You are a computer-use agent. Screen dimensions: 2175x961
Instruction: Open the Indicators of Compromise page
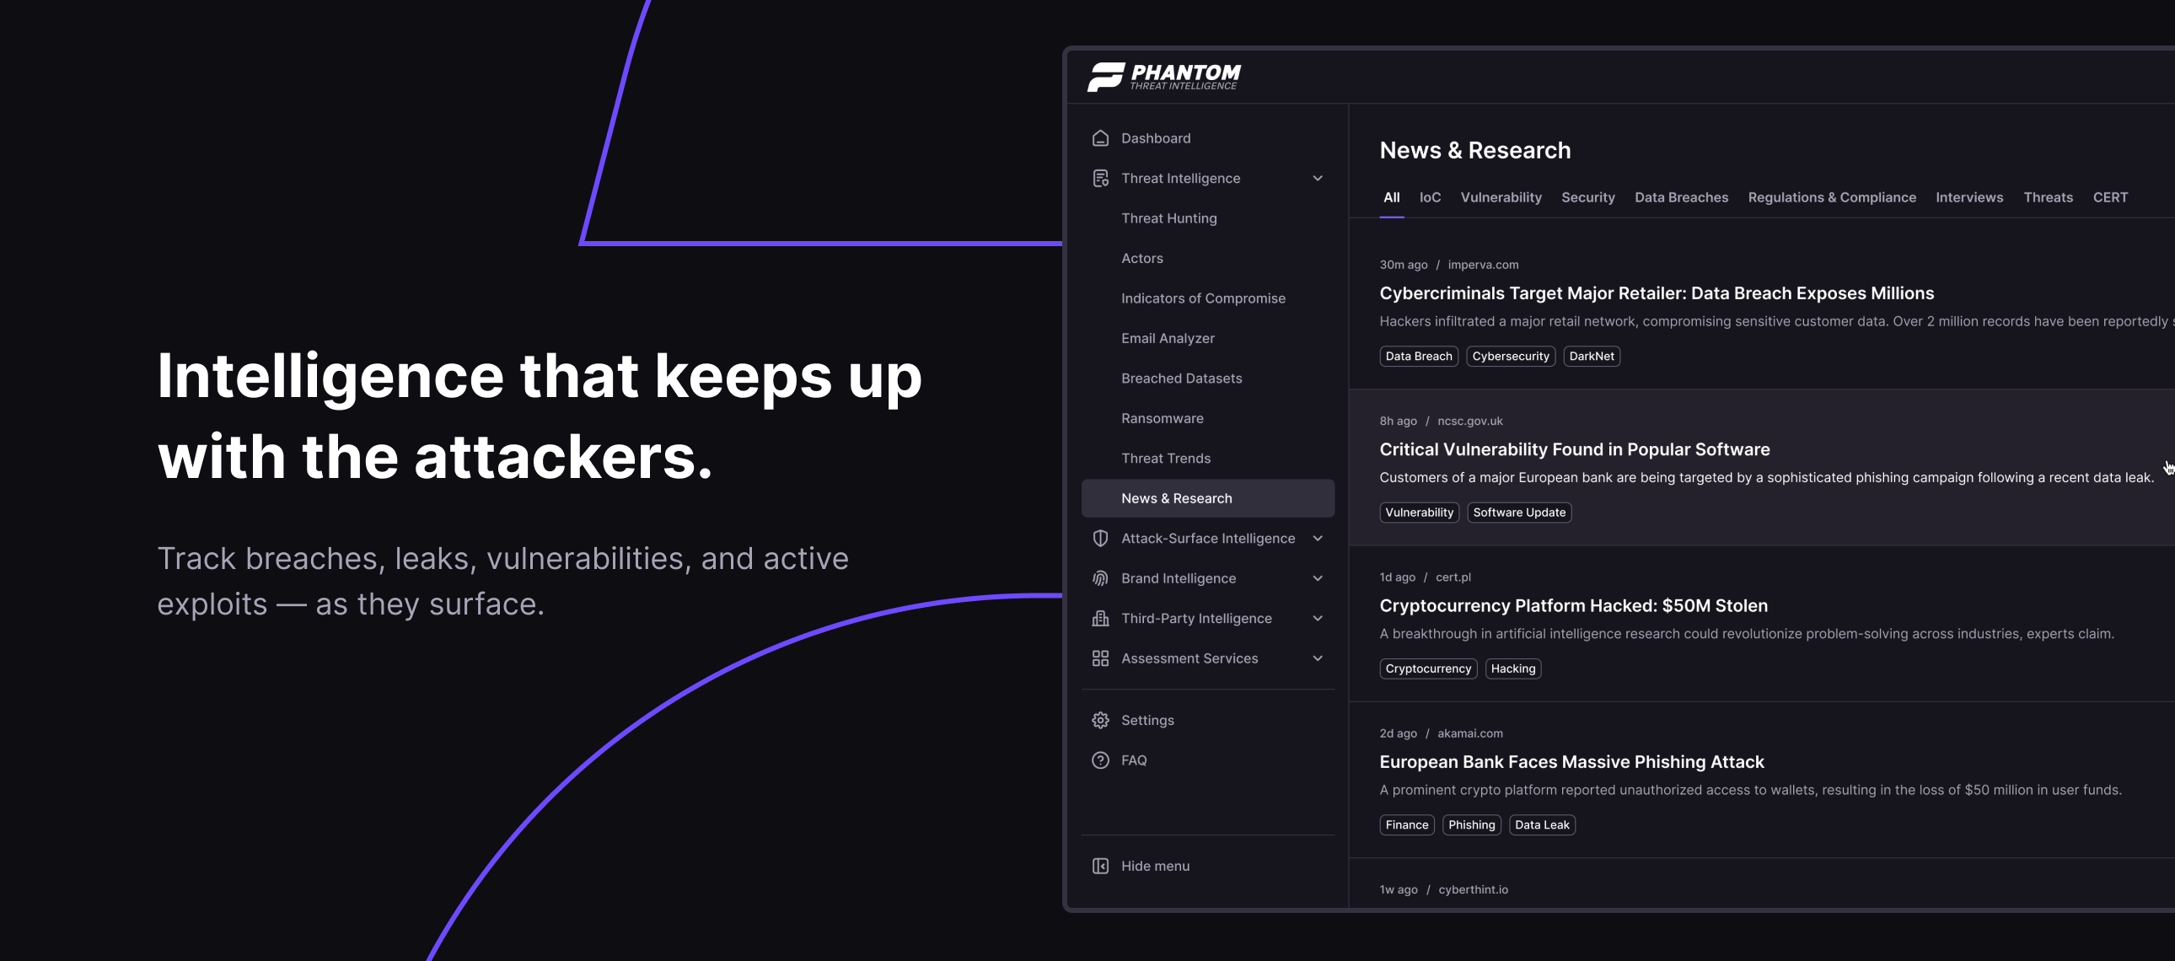(x=1202, y=298)
